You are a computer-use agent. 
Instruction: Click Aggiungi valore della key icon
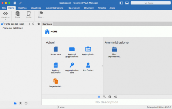pos(72,65)
